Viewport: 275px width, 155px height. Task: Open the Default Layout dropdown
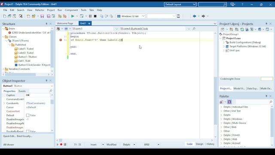pyautogui.click(x=194, y=4)
